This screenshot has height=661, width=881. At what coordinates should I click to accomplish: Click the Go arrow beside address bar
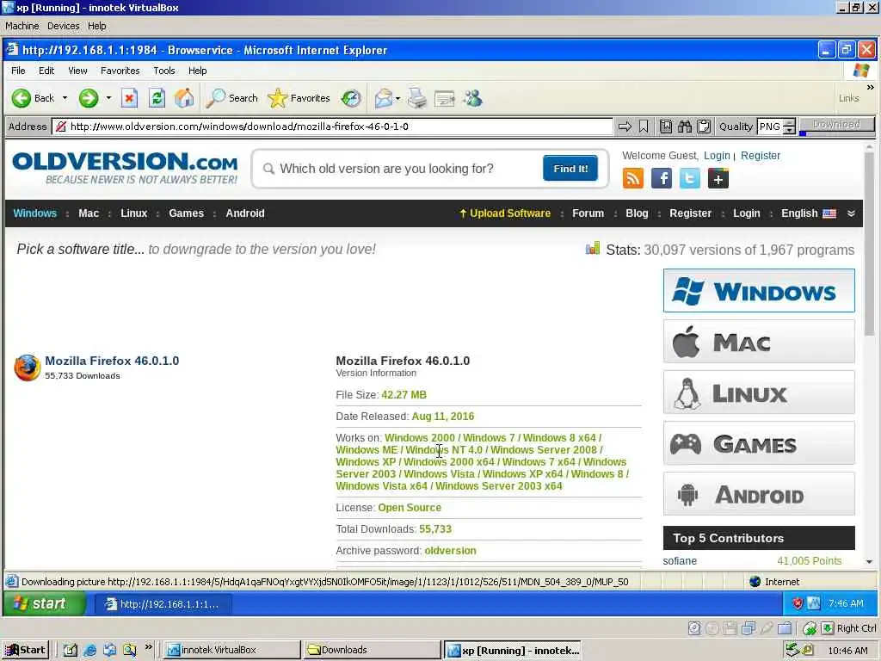pos(625,127)
